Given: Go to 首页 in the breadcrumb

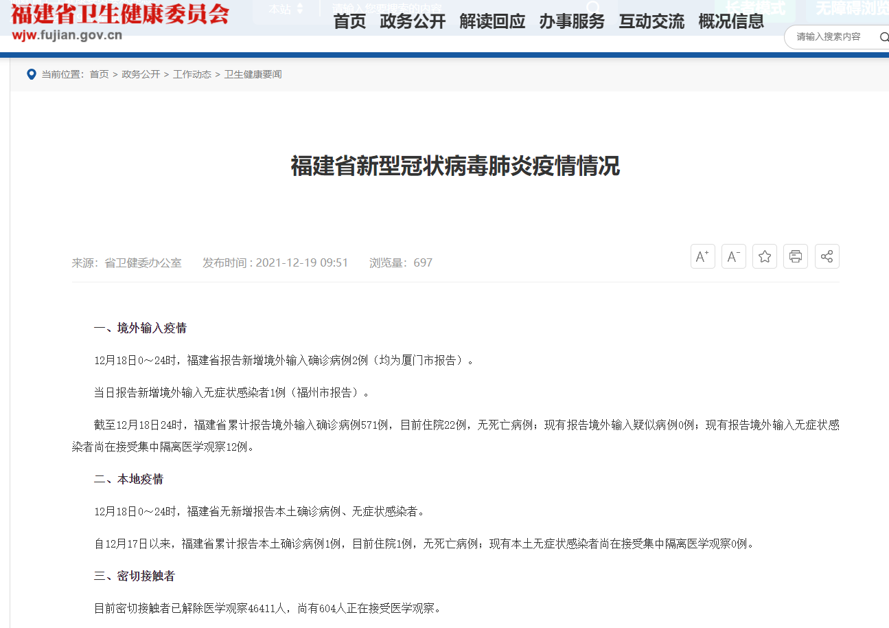Looking at the screenshot, I should coord(99,74).
